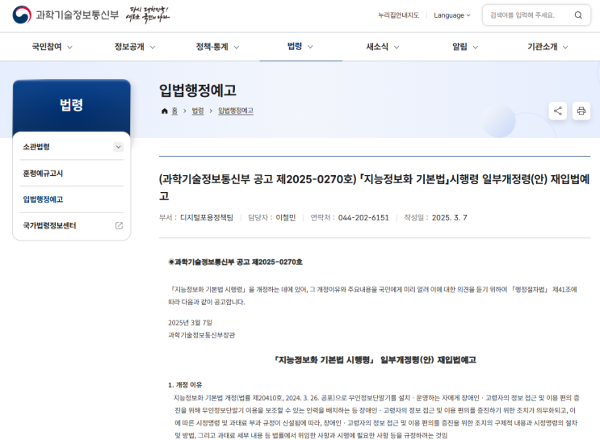
Task: Click the 누리집안내지도 link
Action: [398, 15]
